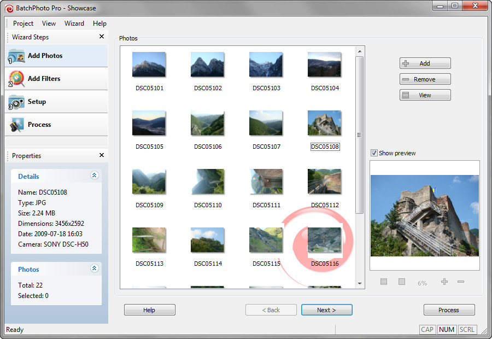This screenshot has width=492, height=339.
Task: Open the Wizard menu
Action: tap(74, 24)
